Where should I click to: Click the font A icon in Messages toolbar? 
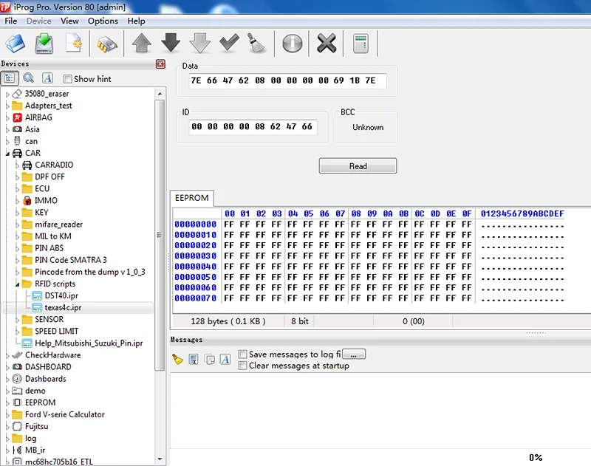[x=225, y=360]
